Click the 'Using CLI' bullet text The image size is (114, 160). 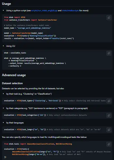11,46
